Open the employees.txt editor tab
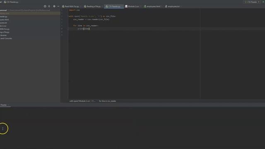 173,7
